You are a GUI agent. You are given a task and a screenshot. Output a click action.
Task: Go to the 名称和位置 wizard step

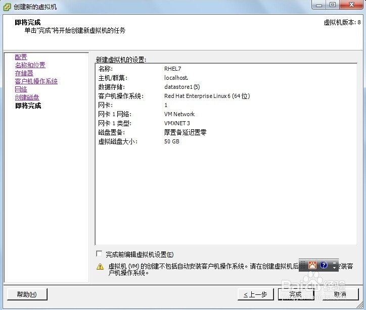[30, 65]
